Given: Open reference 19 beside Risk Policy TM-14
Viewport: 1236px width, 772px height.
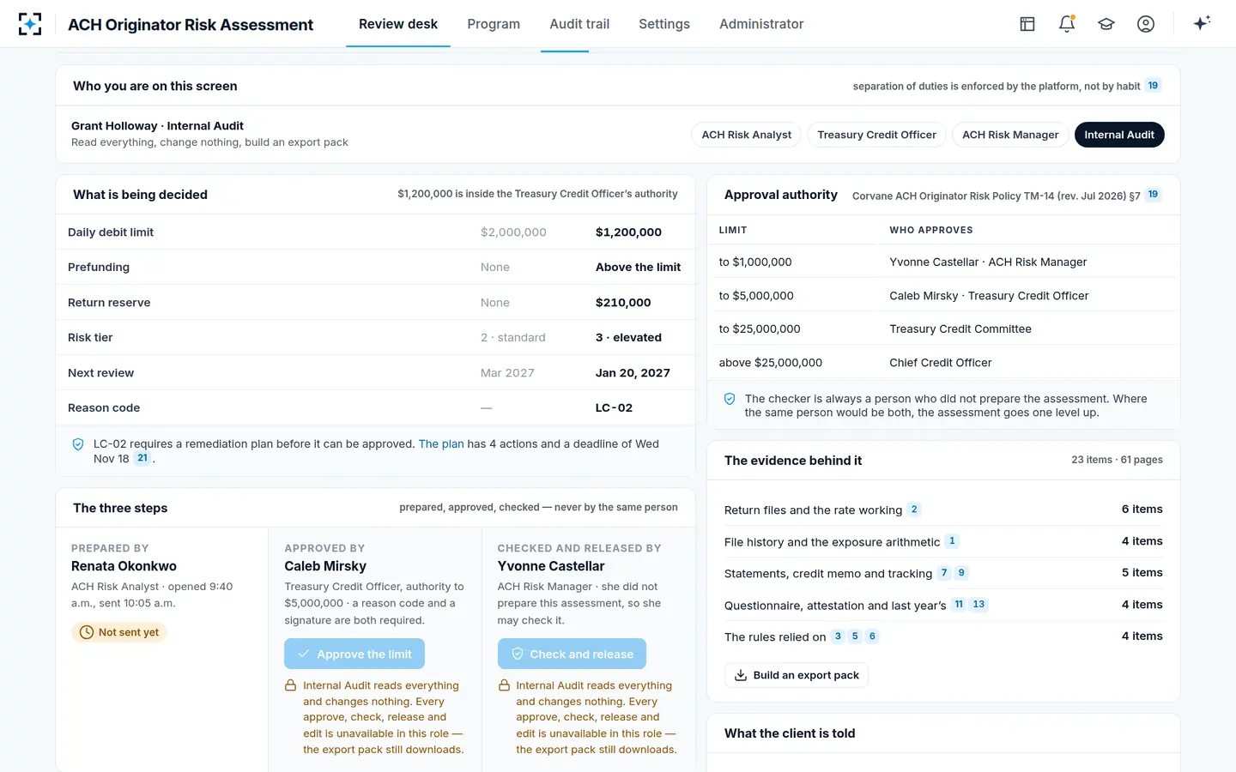Looking at the screenshot, I should [x=1153, y=195].
